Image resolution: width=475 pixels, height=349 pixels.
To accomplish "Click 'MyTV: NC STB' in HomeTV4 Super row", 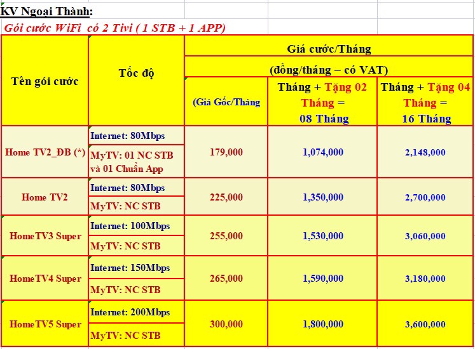I will point(136,290).
